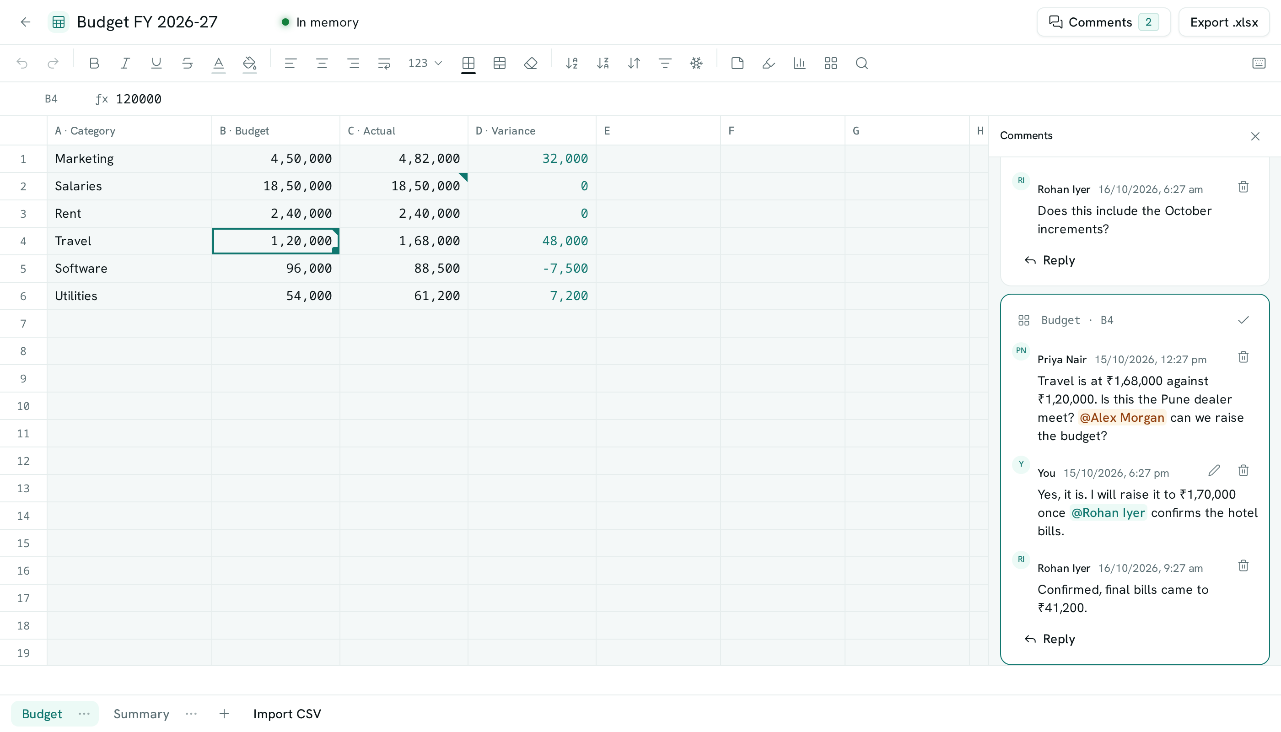Insert a note with the note icon
This screenshot has height=732, width=1281.
737,63
